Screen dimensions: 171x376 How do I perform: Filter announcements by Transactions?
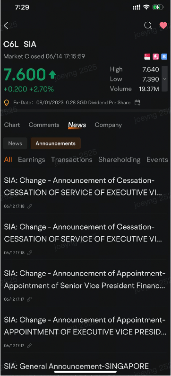tap(72, 160)
